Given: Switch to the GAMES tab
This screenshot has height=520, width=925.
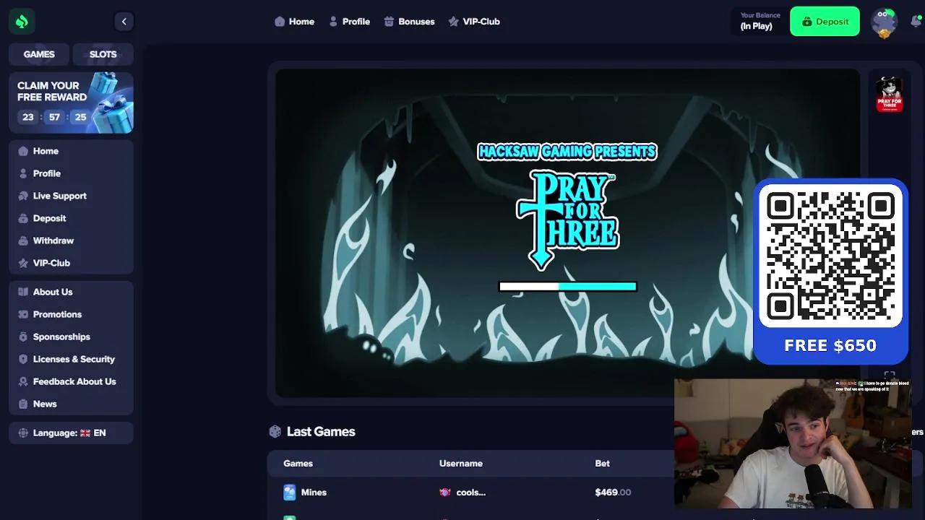Looking at the screenshot, I should tap(40, 54).
